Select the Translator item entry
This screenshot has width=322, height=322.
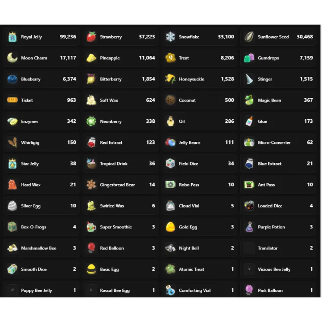pos(278,248)
